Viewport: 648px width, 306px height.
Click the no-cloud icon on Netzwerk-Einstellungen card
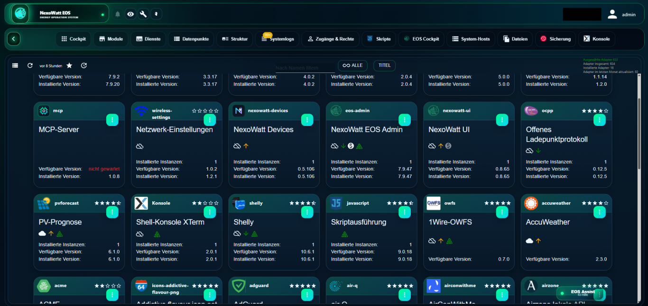click(x=140, y=146)
